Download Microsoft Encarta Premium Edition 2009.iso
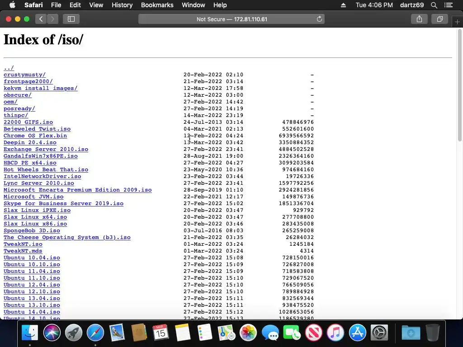Screen dimensions: 463x347 tap(78, 190)
